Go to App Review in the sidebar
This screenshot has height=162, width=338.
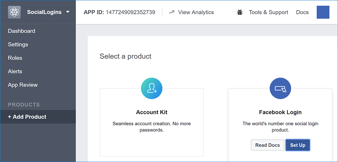point(23,85)
